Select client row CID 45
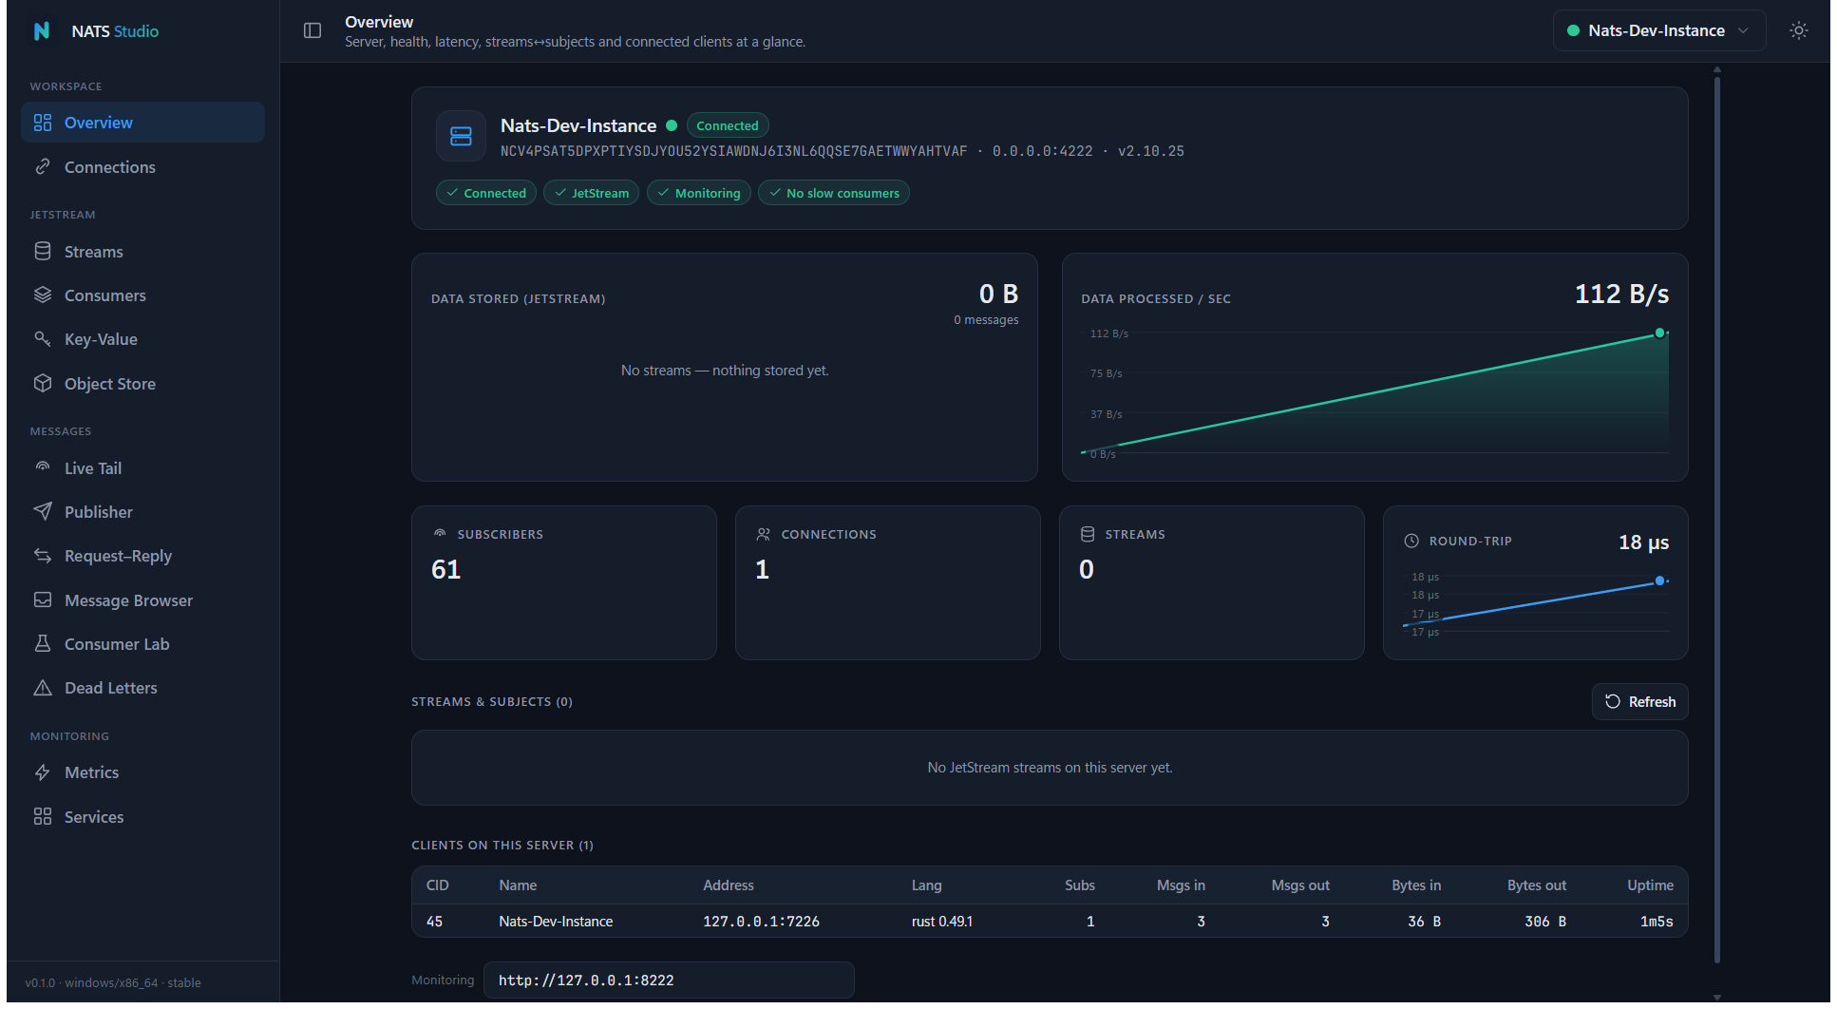1837x1009 pixels. point(1050,922)
